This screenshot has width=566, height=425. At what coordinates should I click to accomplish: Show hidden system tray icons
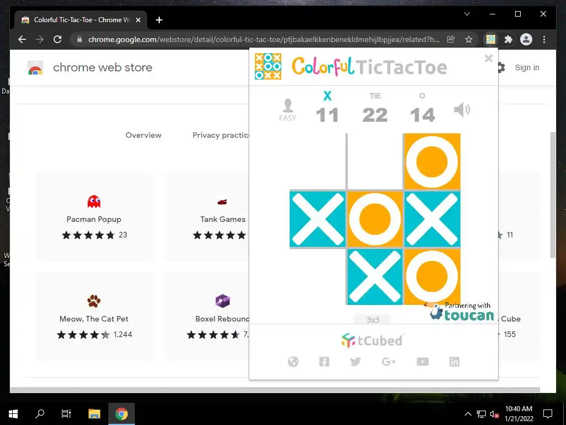tap(468, 414)
